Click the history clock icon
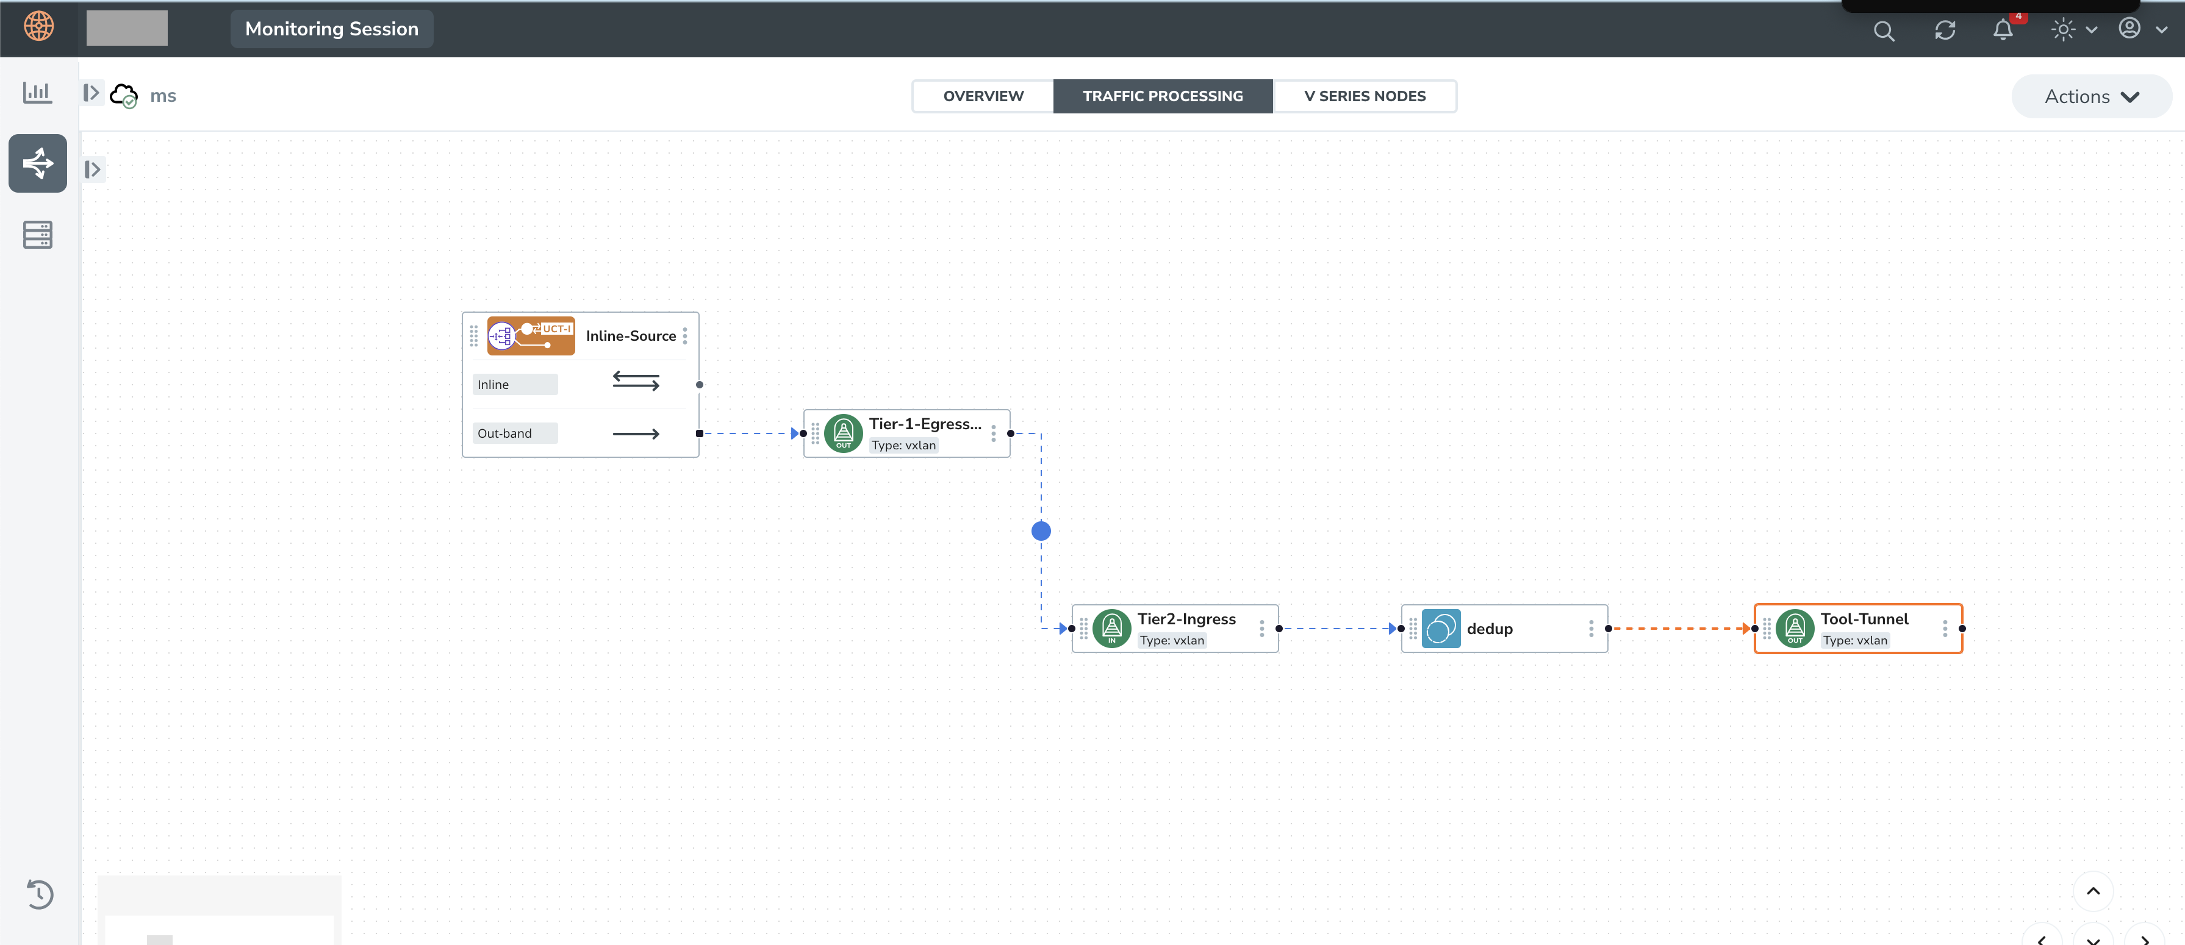Viewport: 2185px width, 945px height. pos(39,894)
